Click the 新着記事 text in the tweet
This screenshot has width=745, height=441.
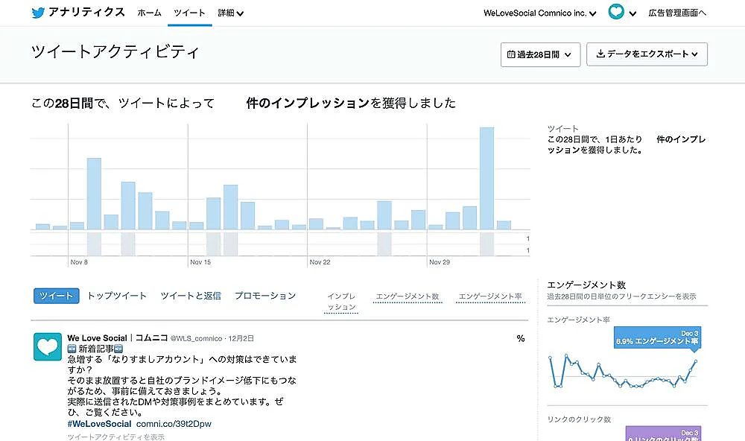pyautogui.click(x=95, y=349)
